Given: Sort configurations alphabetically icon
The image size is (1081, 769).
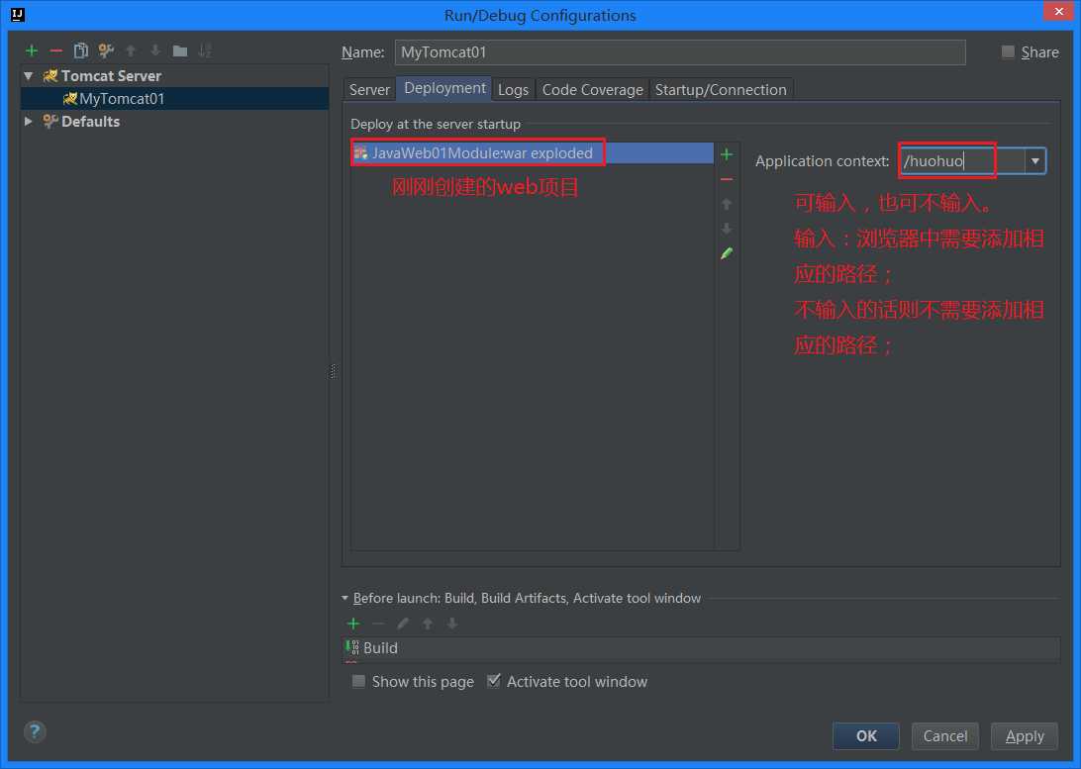Looking at the screenshot, I should [205, 51].
